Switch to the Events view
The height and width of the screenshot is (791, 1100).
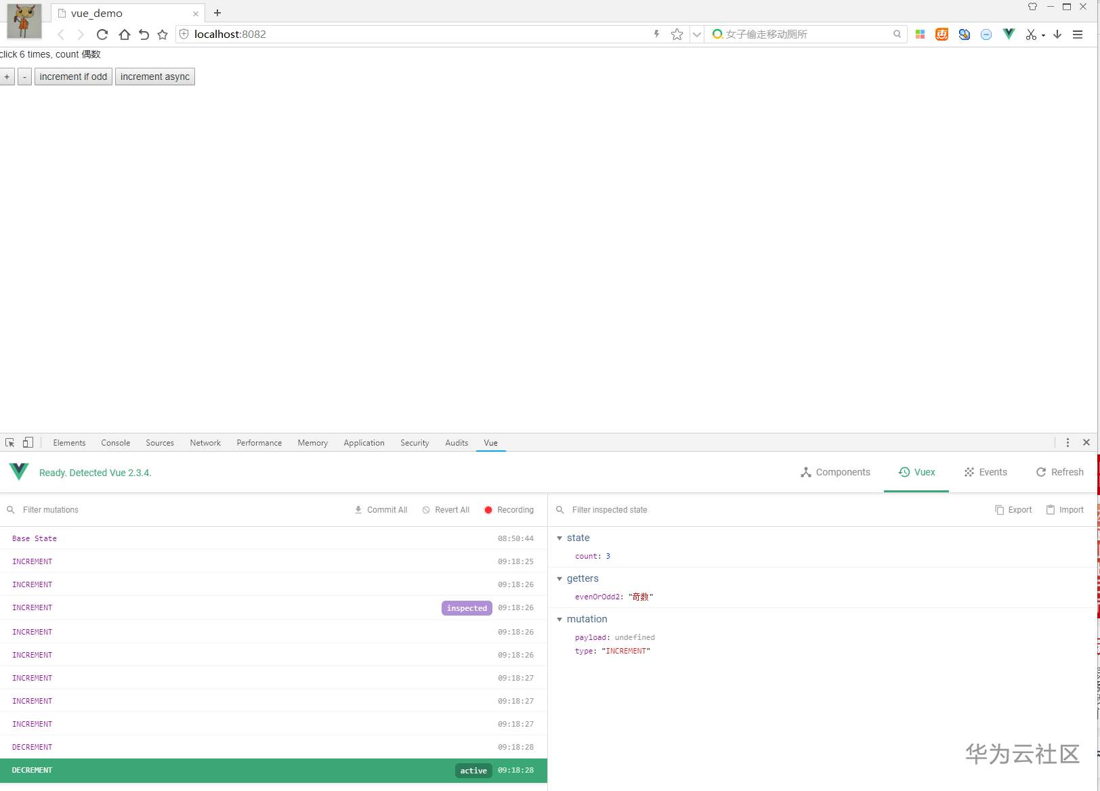[x=986, y=473]
